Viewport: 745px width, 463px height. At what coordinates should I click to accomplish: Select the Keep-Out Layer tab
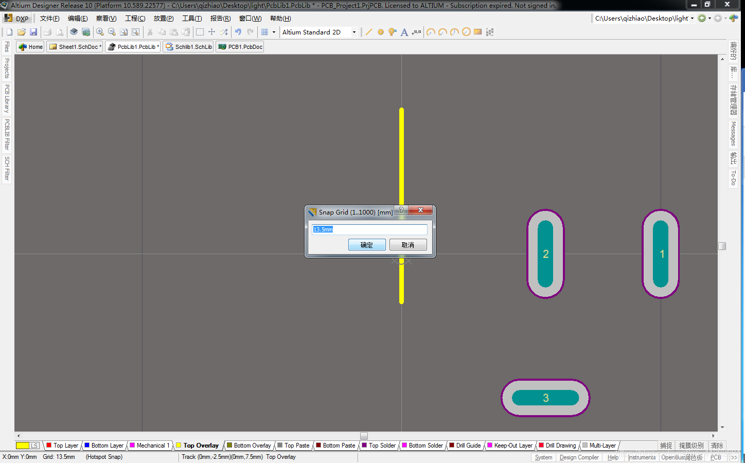point(510,446)
